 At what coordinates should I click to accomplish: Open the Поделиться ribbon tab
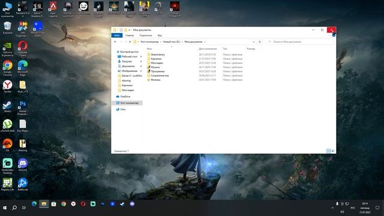pyautogui.click(x=146, y=35)
